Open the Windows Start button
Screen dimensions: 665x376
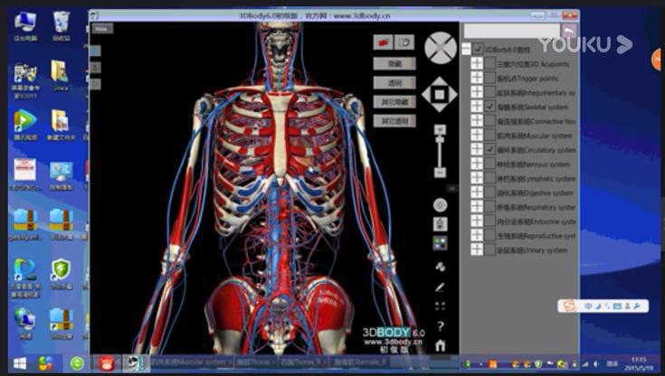[20, 363]
